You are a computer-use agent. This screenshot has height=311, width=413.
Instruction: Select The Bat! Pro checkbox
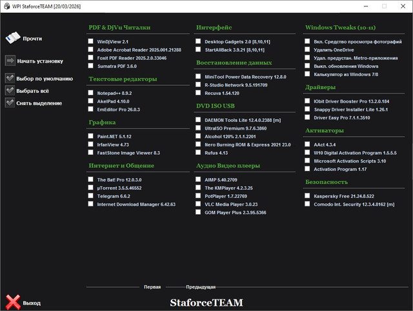[90, 179]
